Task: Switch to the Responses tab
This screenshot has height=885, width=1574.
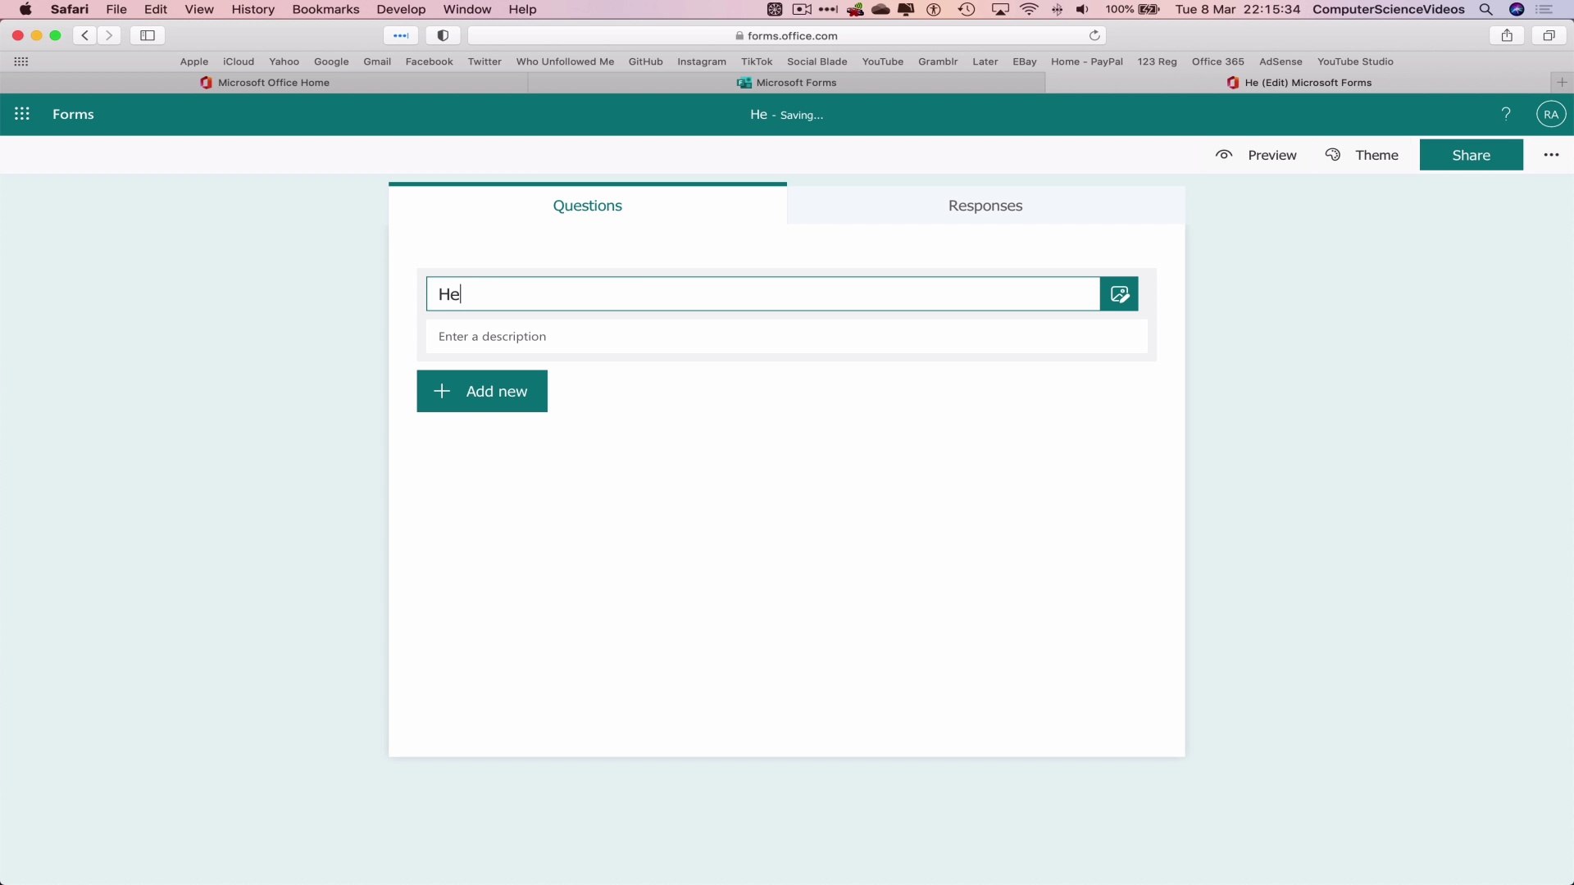Action: tap(985, 206)
